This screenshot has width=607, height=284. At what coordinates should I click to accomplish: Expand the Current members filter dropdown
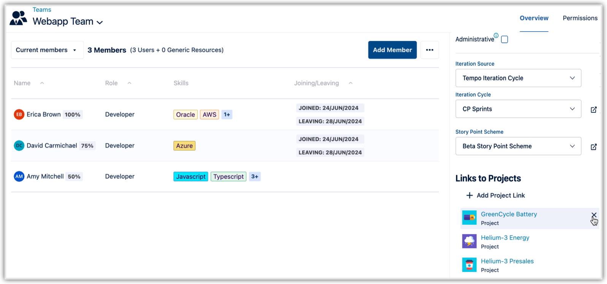point(47,50)
